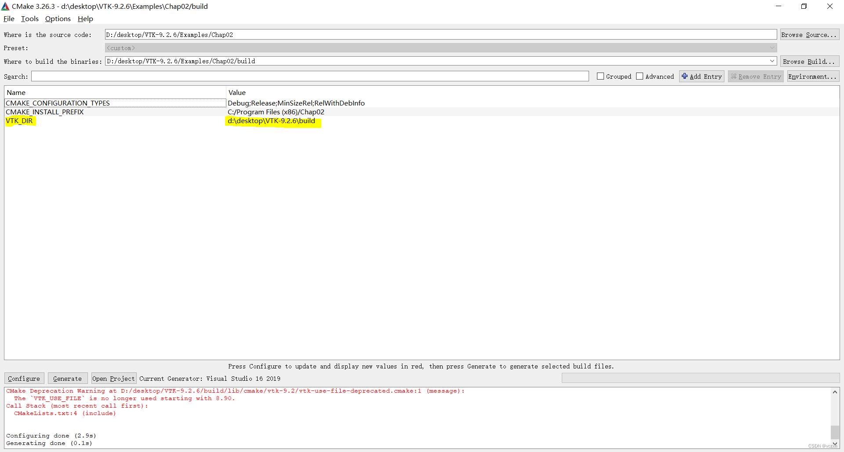Click the VTK_DIR value d:\desktop\VTK-9.2.6\build
This screenshot has width=844, height=452.
[271, 120]
